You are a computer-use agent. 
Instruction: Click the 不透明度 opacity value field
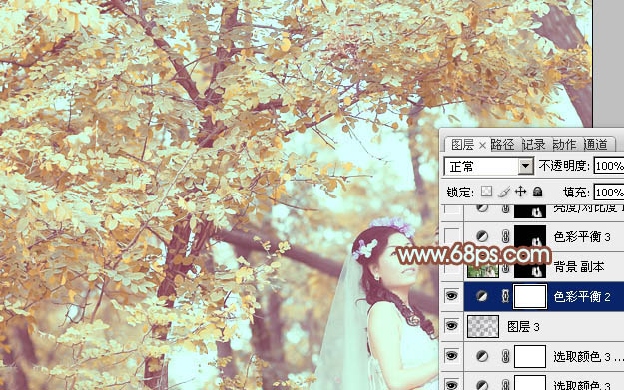609,166
